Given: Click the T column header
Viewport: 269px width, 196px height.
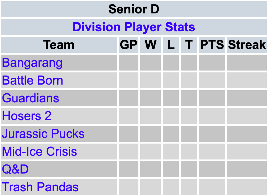Looking at the screenshot, I should pos(189,45).
